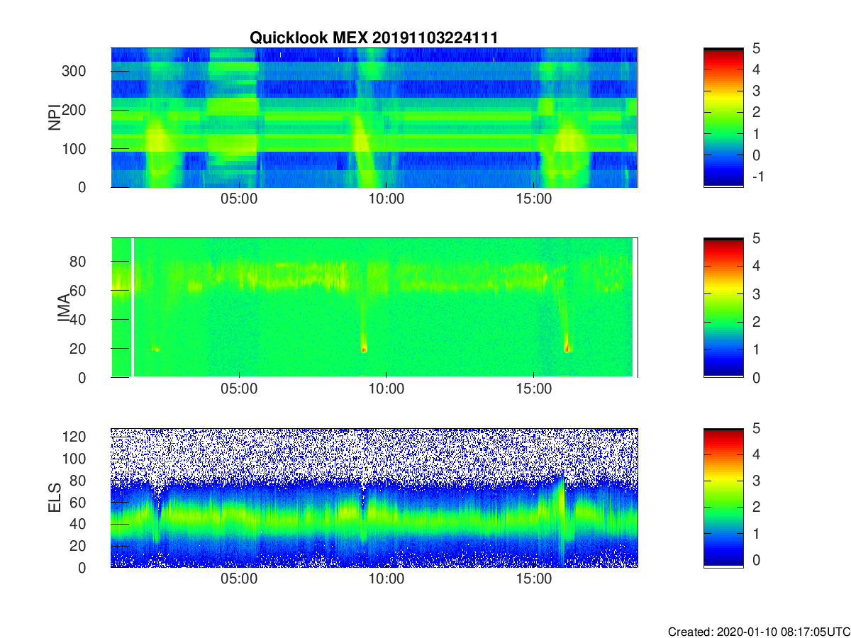This screenshot has height=638, width=851.
Task: Click inside the IMA spectrogram panel
Action: 374,308
